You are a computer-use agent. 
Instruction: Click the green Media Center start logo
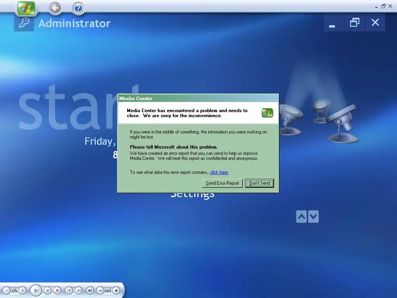click(26, 8)
